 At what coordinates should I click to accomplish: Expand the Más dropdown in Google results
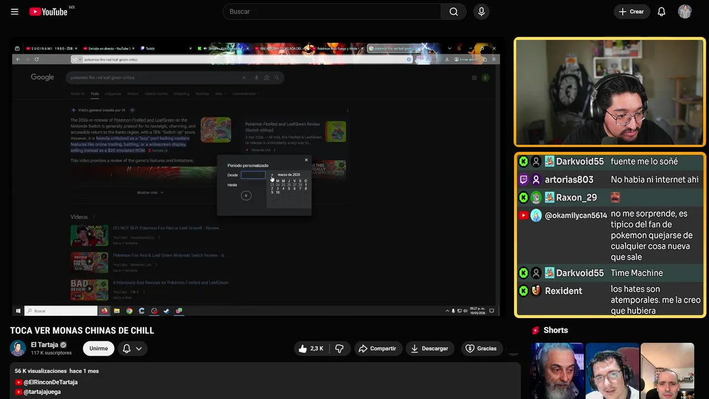[x=220, y=94]
